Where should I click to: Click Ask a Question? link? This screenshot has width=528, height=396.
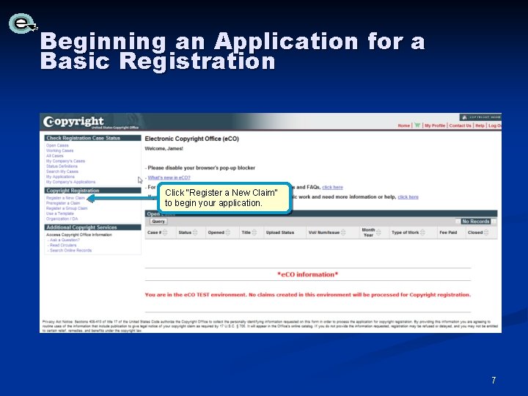click(x=65, y=240)
